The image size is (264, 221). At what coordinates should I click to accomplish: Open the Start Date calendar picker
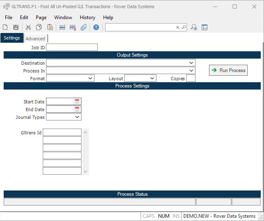point(77,101)
